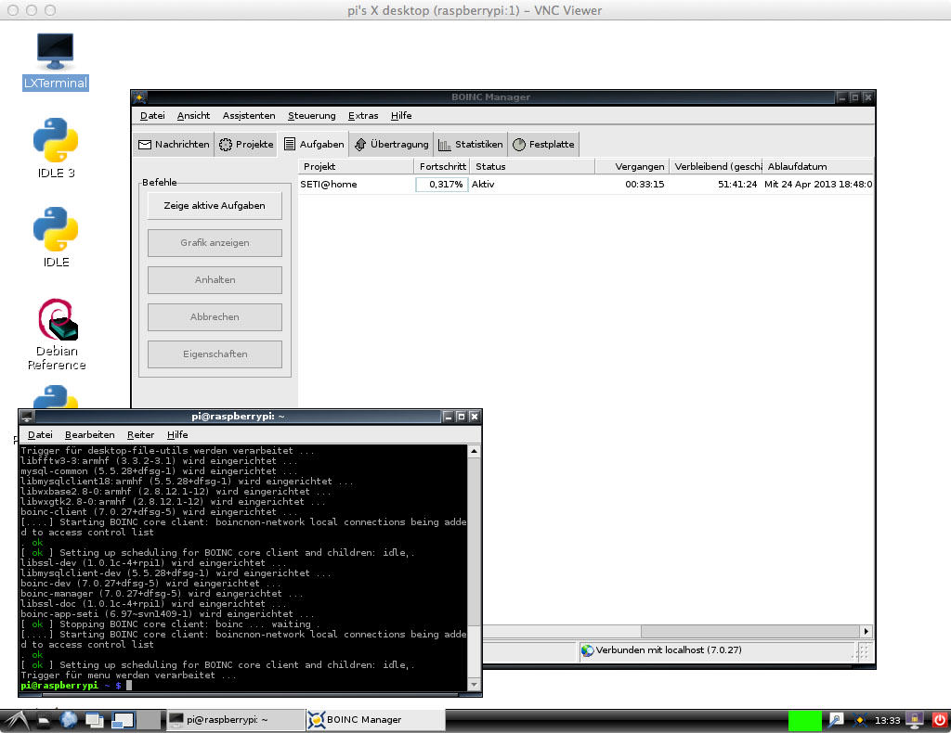
Task: Open the Ansicht menu in BOINC Manager
Action: 193,116
